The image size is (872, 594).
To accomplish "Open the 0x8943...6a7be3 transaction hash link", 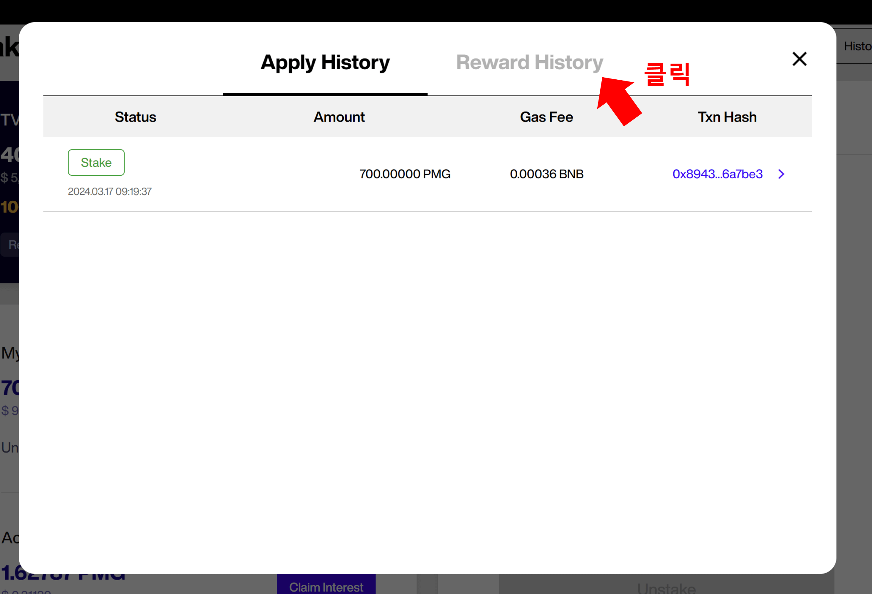I will point(717,174).
